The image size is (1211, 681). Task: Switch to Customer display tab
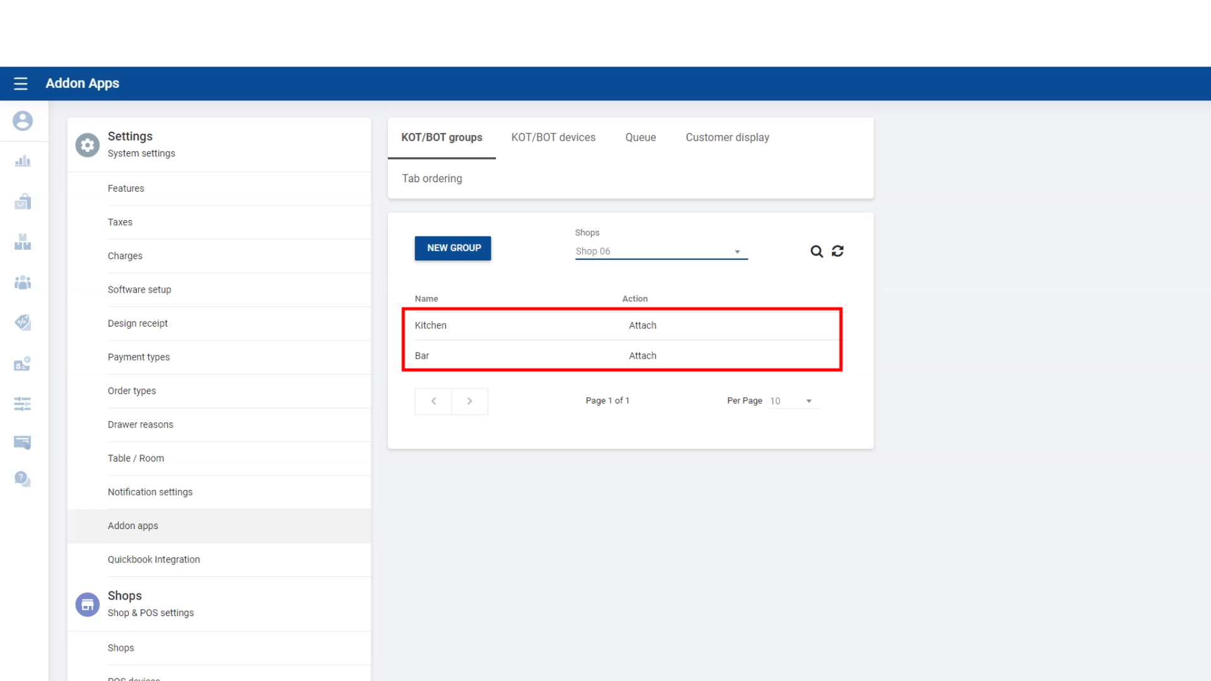(x=727, y=137)
